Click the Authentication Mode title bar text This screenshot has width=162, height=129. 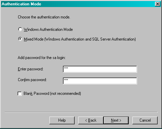click(x=22, y=4)
